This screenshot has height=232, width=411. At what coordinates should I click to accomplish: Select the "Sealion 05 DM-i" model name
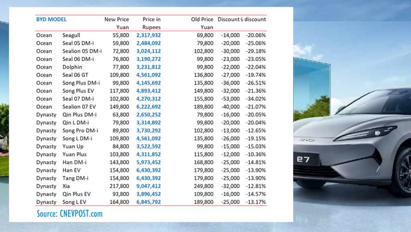pos(82,51)
